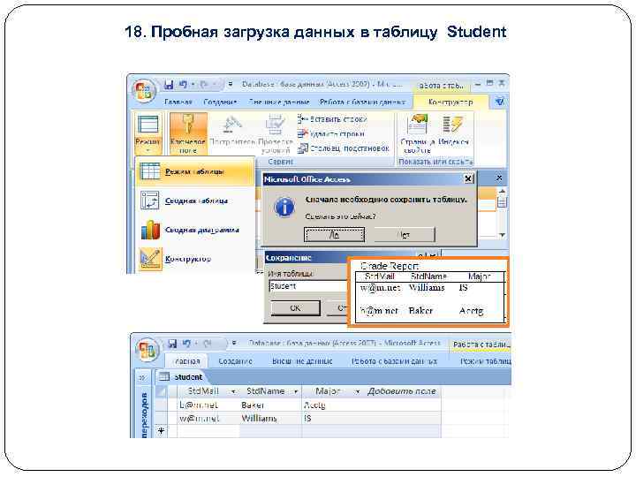Click scrollbar up arrow in design pane

tap(502, 191)
